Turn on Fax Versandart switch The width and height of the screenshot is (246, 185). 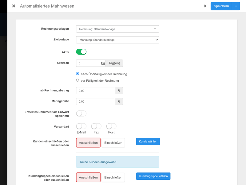point(96,126)
